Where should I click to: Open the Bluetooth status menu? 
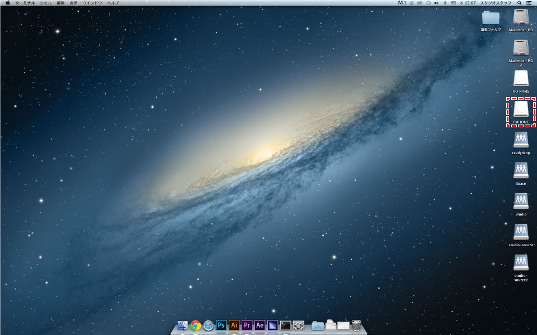pyautogui.click(x=444, y=3)
